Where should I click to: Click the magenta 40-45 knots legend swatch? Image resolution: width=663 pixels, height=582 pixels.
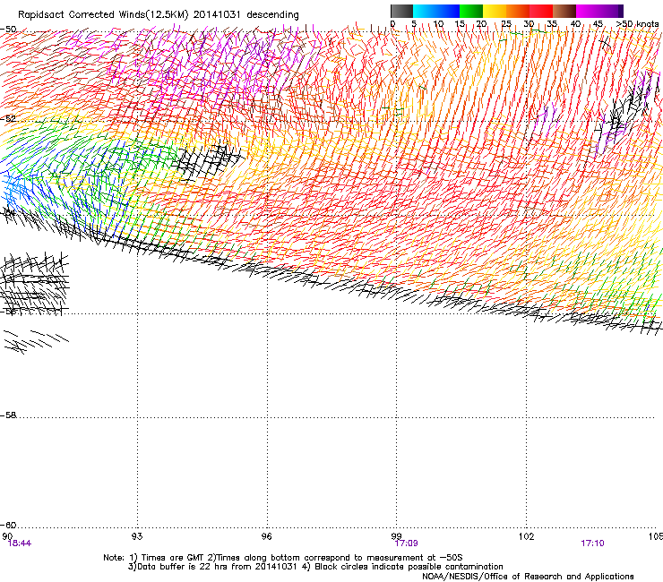point(588,11)
